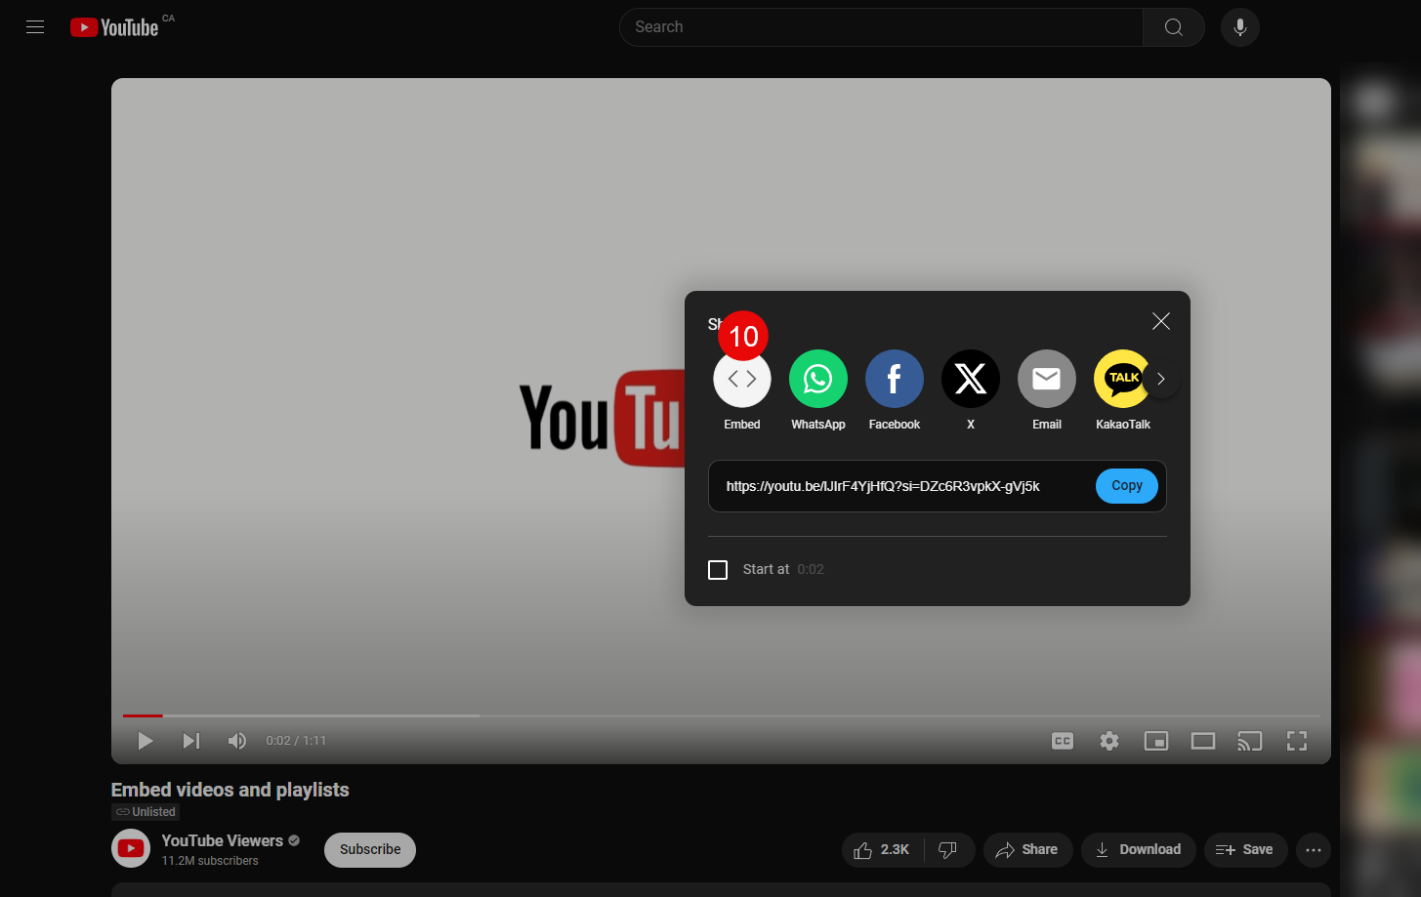The image size is (1421, 897).
Task: Dislike this video
Action: click(949, 850)
